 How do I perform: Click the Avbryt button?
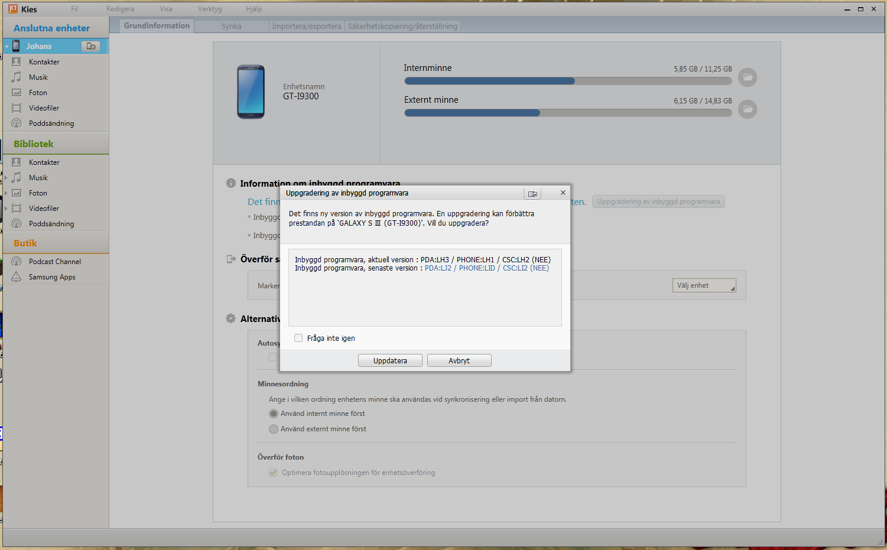coord(459,360)
